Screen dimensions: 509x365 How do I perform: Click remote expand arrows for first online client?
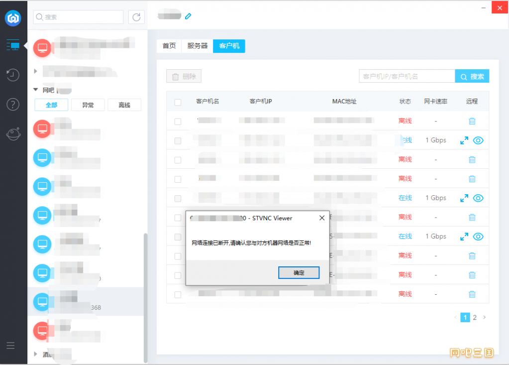point(464,140)
